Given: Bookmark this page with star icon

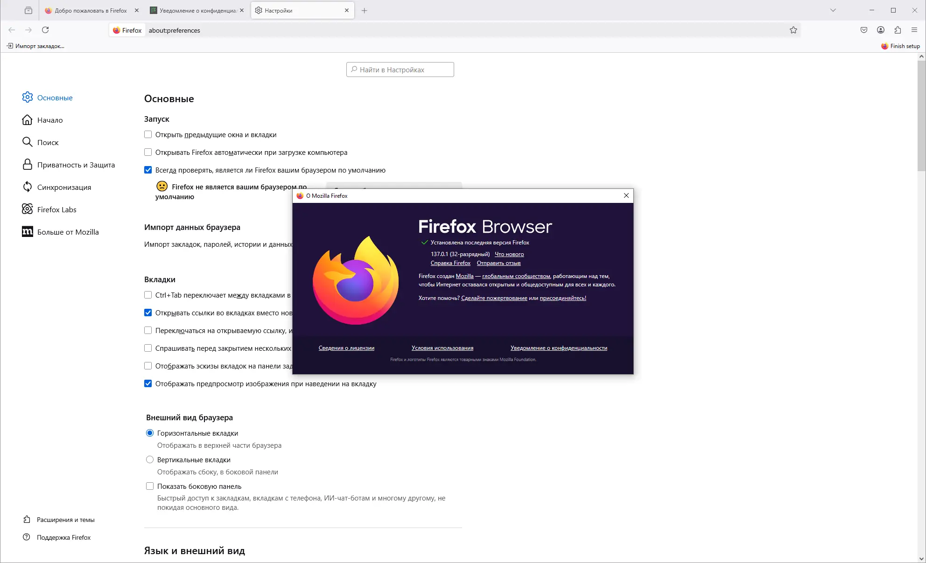Looking at the screenshot, I should (793, 30).
